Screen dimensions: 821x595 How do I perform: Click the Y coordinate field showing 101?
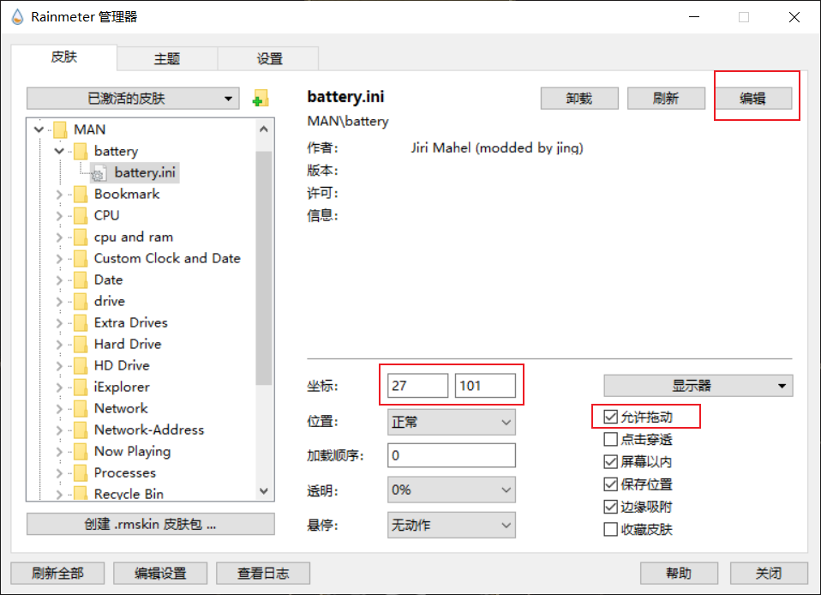pos(485,386)
